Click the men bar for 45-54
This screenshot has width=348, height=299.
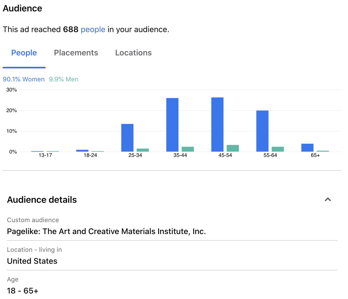pyautogui.click(x=233, y=148)
